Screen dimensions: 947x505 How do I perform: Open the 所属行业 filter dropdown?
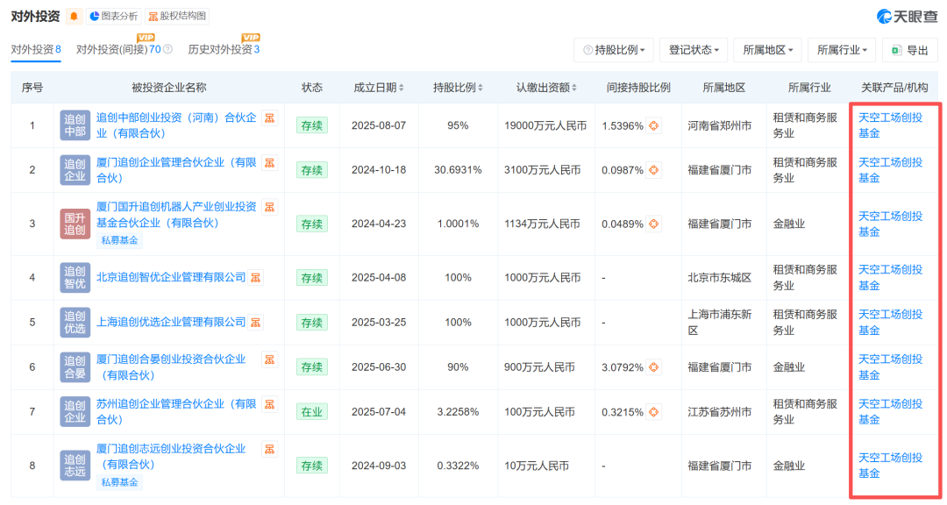point(842,50)
